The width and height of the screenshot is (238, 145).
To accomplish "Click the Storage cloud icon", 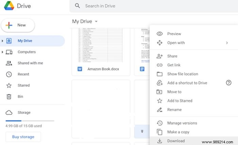I will tap(9, 112).
